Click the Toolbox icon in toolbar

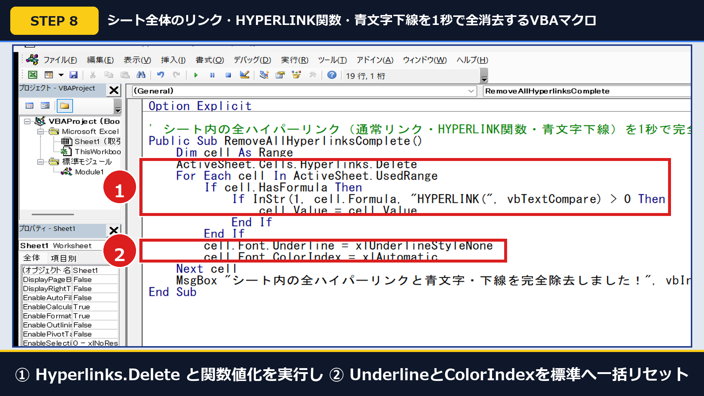click(x=312, y=75)
